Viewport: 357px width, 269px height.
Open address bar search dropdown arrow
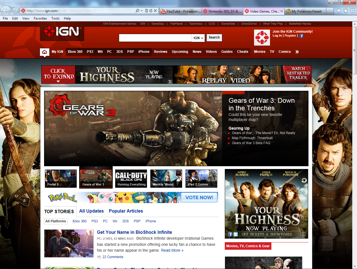(142, 11)
